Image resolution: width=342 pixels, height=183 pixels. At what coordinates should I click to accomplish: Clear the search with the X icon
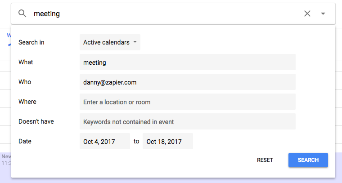point(307,13)
